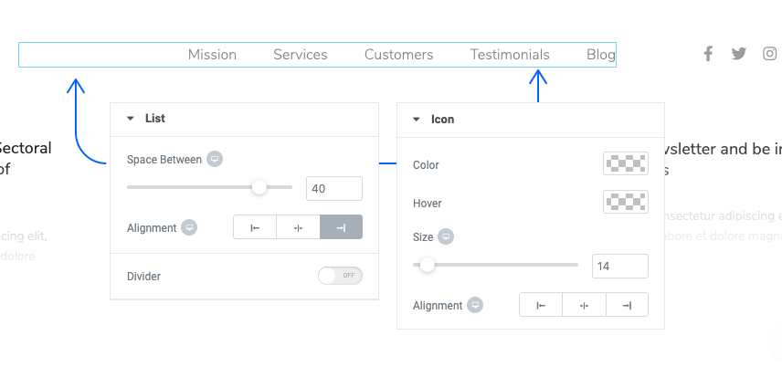The width and height of the screenshot is (782, 367).
Task: Open the Facebook social icon
Action: 708,53
